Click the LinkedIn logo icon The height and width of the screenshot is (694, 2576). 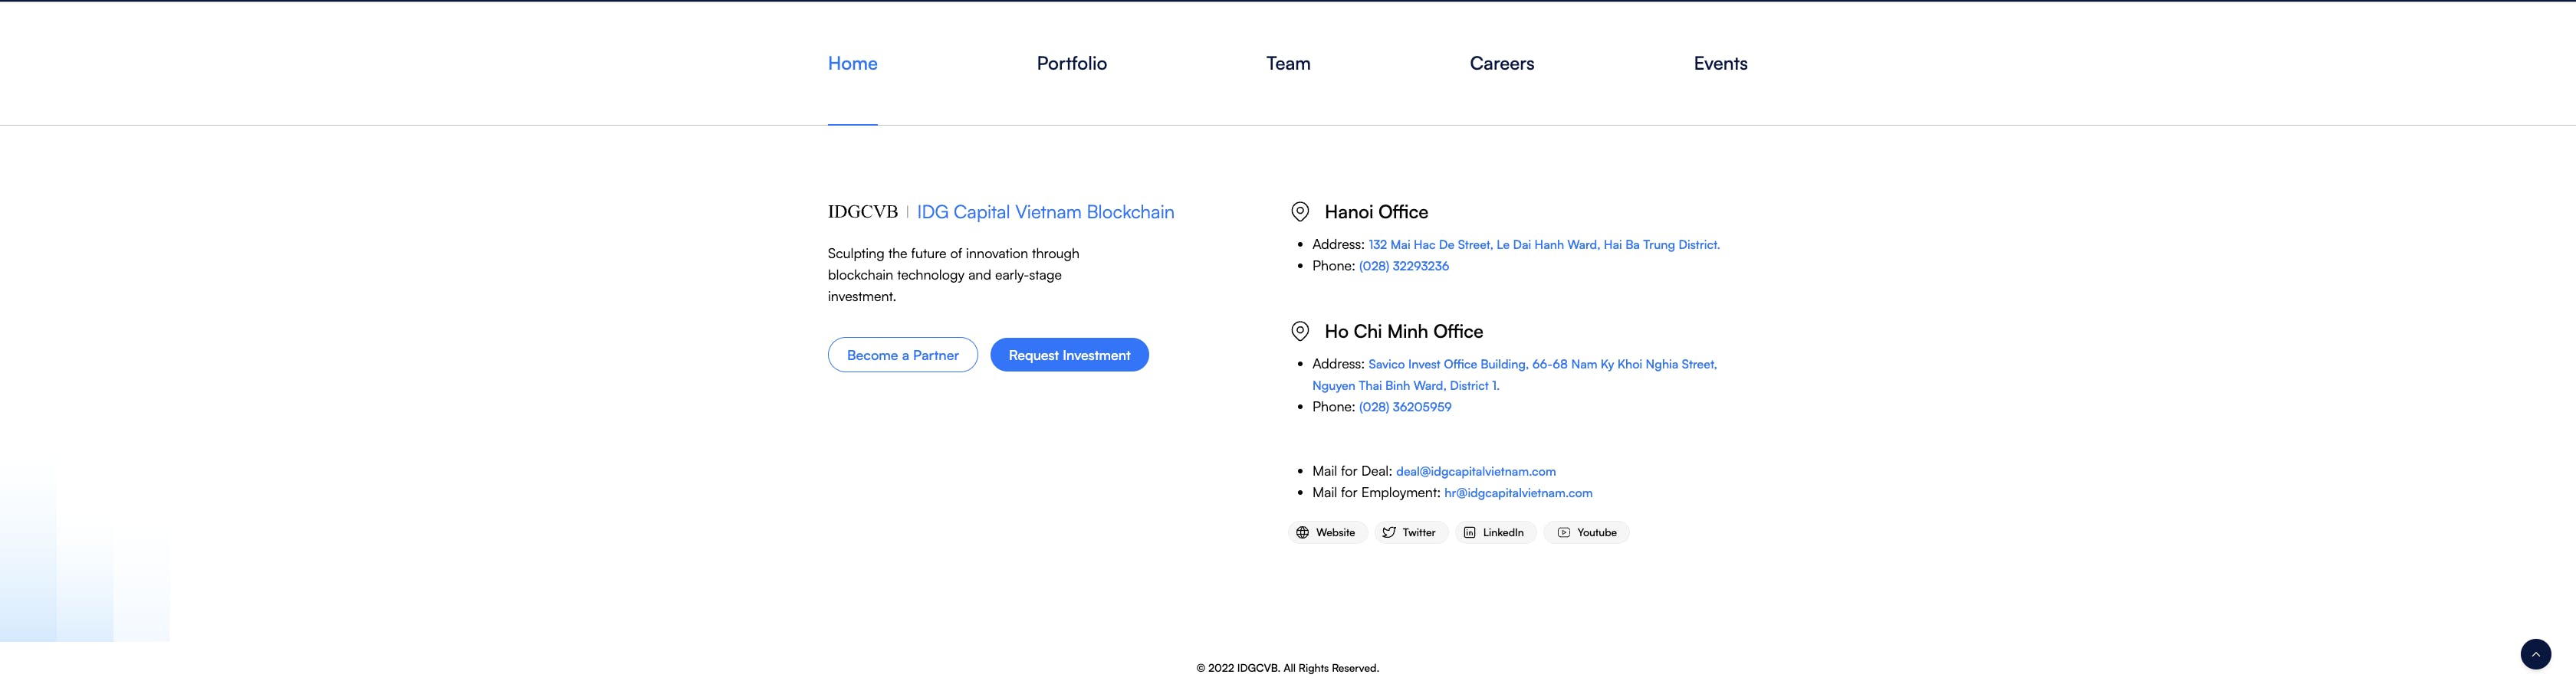(1469, 532)
